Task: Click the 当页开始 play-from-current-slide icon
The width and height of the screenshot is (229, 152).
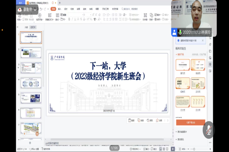Action: (x=39, y=16)
